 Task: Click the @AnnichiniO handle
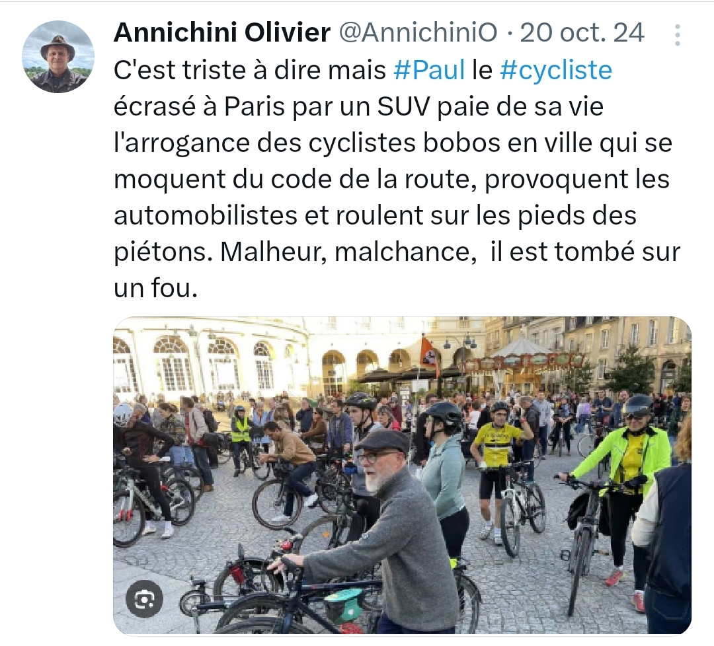[x=418, y=33]
